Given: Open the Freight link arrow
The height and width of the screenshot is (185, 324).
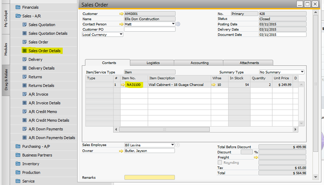Looking at the screenshot, I should point(256,158).
